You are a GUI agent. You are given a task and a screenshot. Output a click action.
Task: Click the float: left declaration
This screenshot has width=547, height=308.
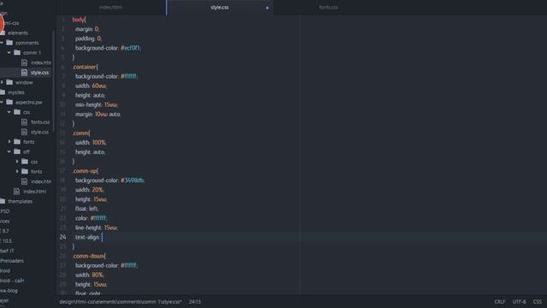(x=87, y=209)
